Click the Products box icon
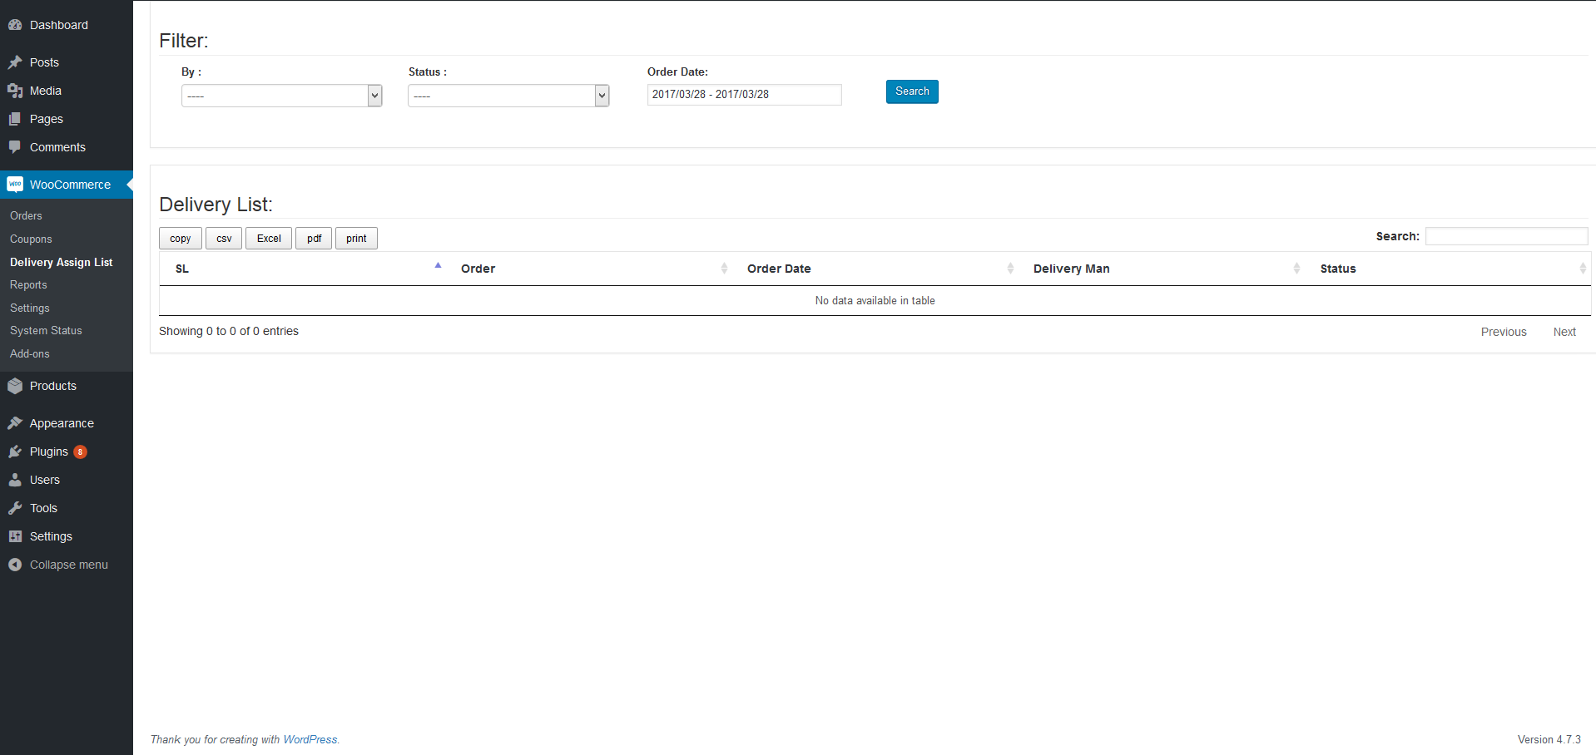This screenshot has width=1596, height=755. tap(15, 386)
